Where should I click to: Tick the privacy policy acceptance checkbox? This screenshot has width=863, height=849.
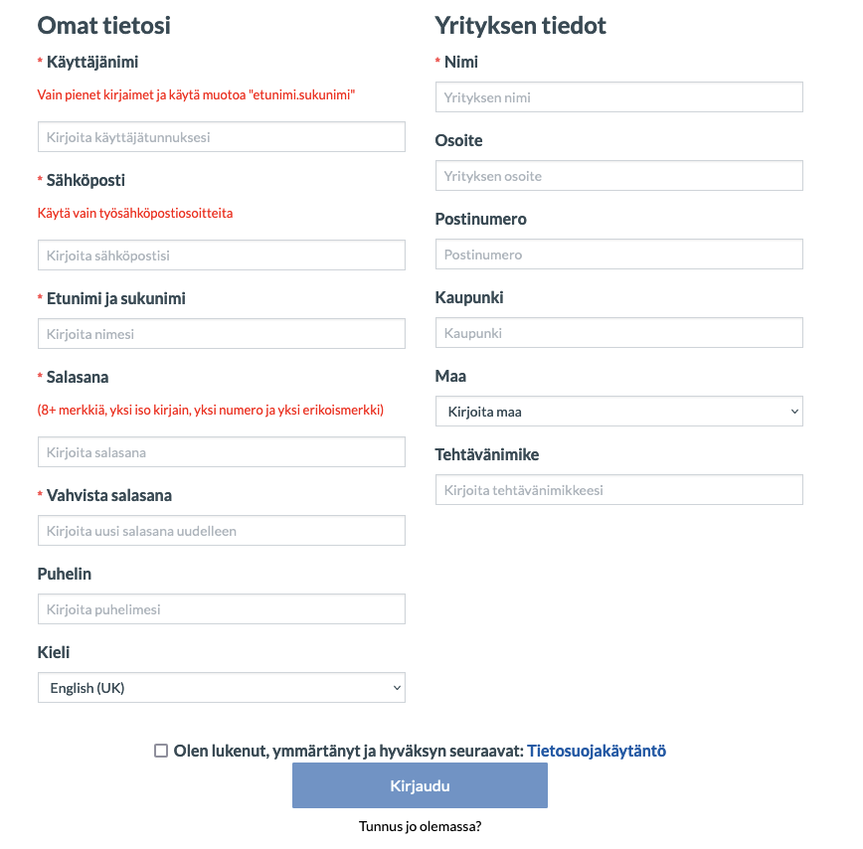(161, 752)
